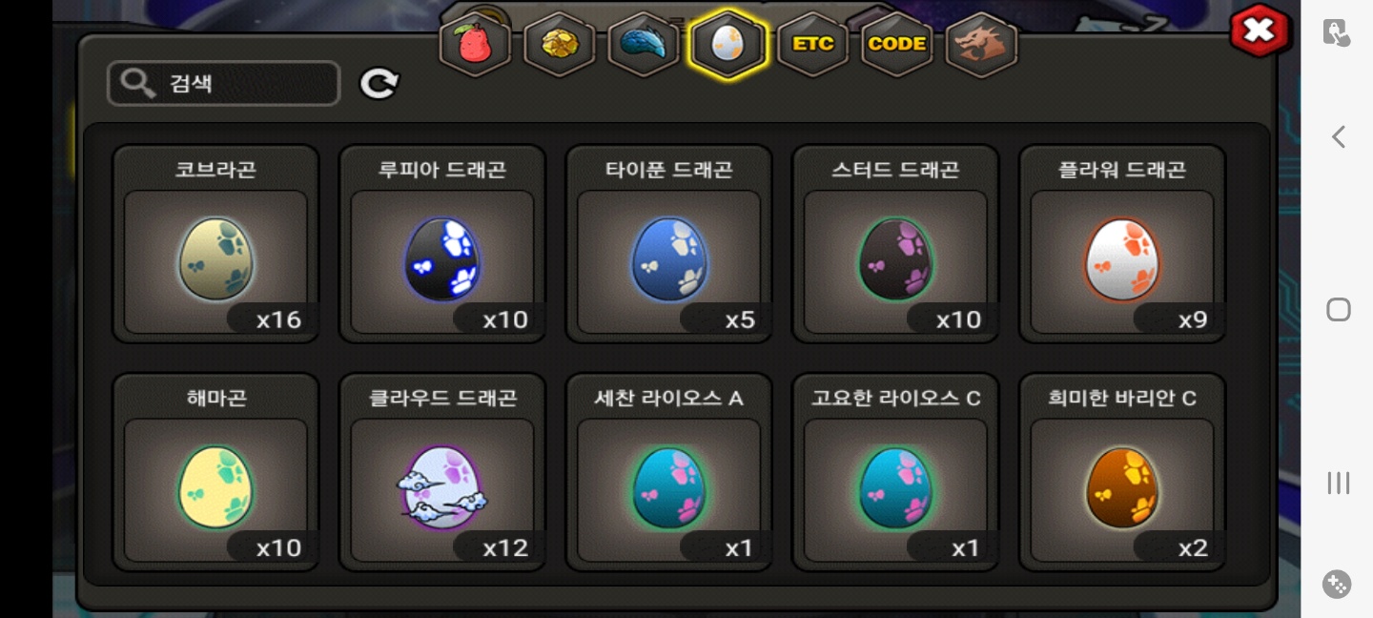The width and height of the screenshot is (1373, 618).
Task: Click the 검색 search input field
Action: pos(224,83)
